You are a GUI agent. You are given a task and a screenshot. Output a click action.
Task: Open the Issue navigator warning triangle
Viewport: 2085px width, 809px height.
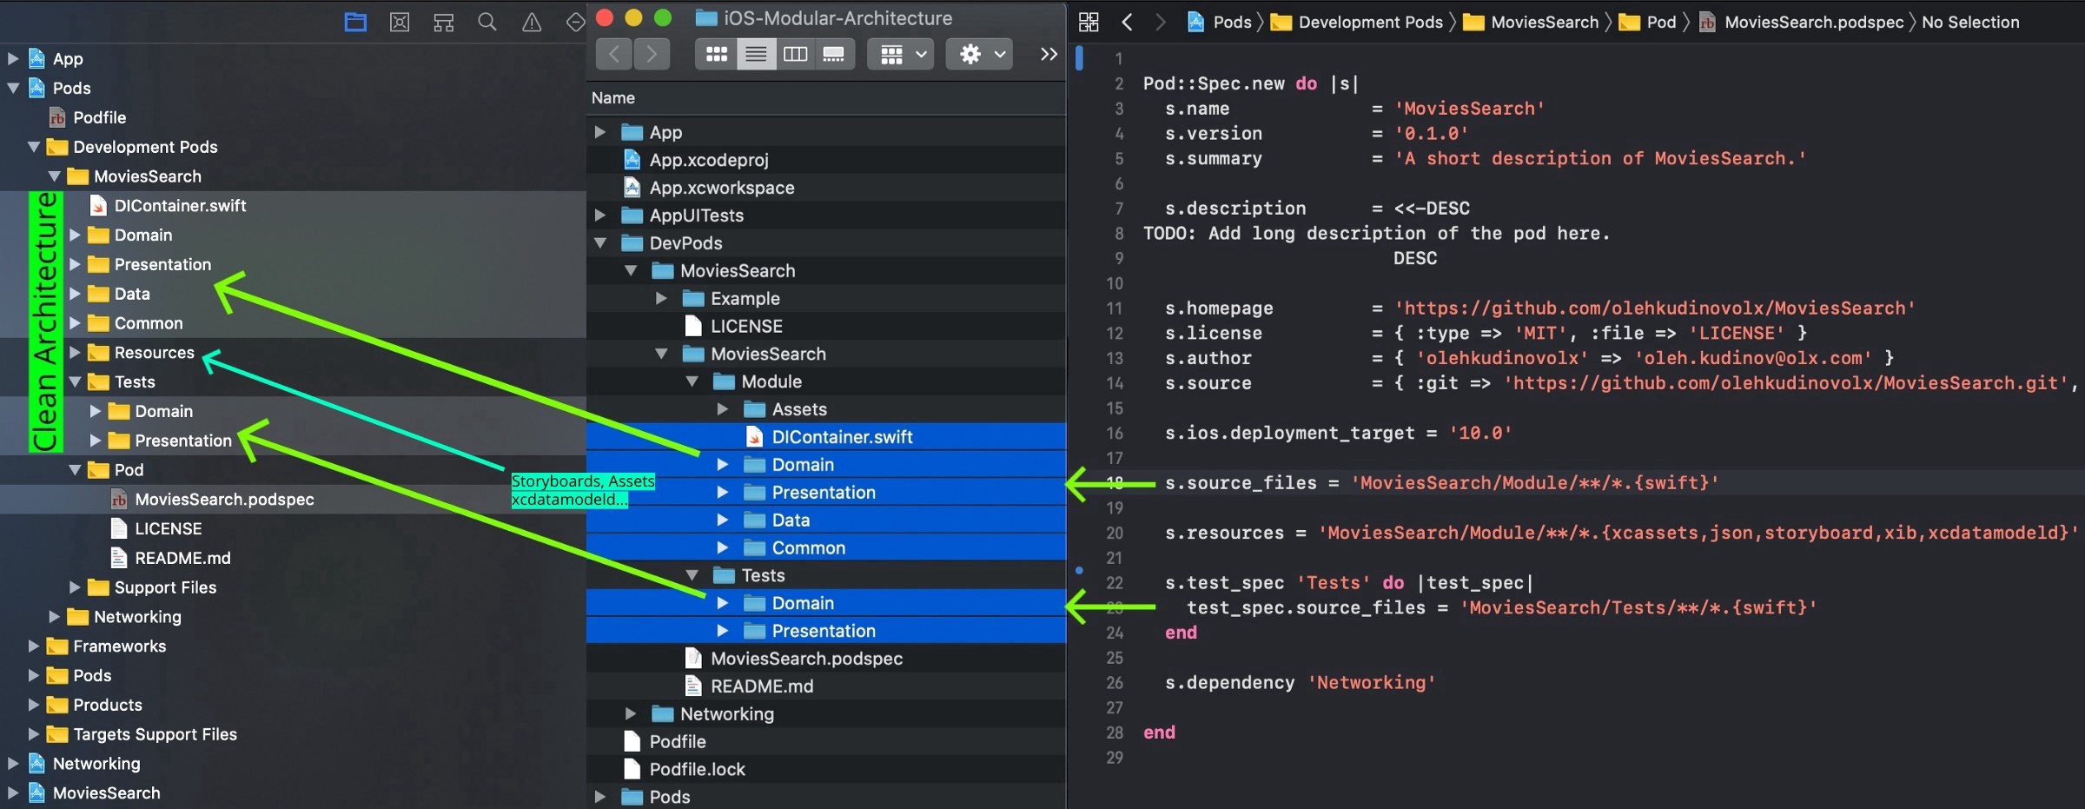(532, 22)
